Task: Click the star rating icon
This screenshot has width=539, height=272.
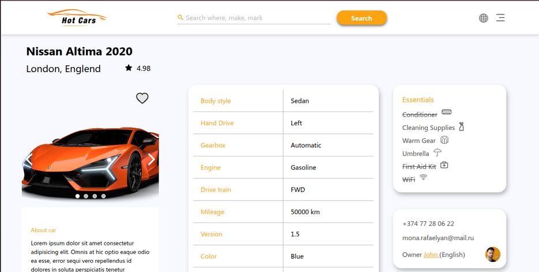Action: tap(129, 68)
